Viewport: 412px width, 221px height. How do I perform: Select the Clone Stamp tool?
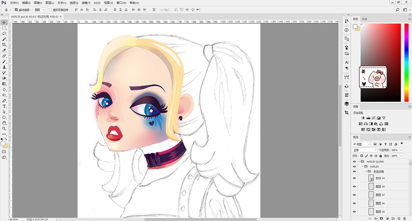(4, 67)
